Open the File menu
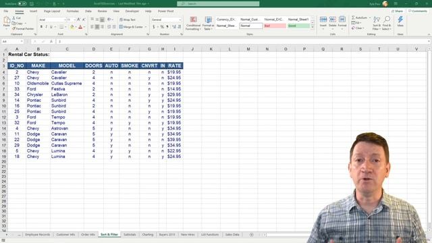This screenshot has height=243, width=432. point(6,11)
